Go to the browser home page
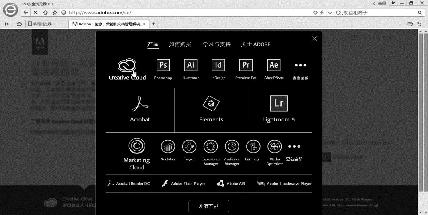This screenshot has width=428, height=215. tap(45, 13)
